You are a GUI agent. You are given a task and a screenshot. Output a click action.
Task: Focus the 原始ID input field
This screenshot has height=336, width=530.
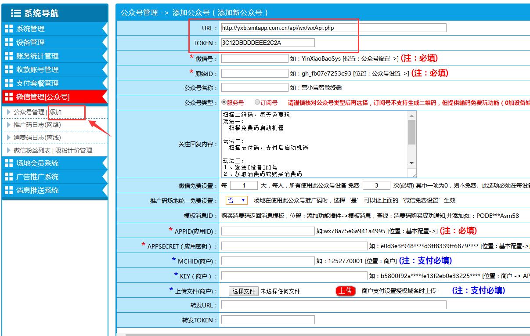[x=255, y=73]
